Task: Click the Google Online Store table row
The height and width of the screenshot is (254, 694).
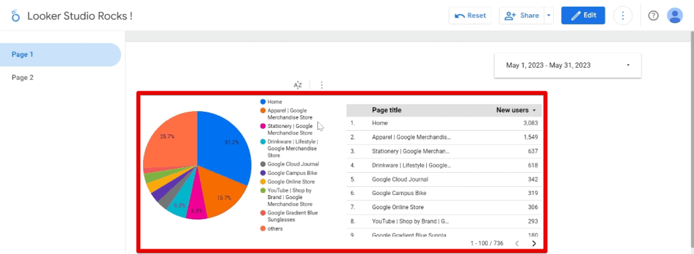Action: click(444, 207)
